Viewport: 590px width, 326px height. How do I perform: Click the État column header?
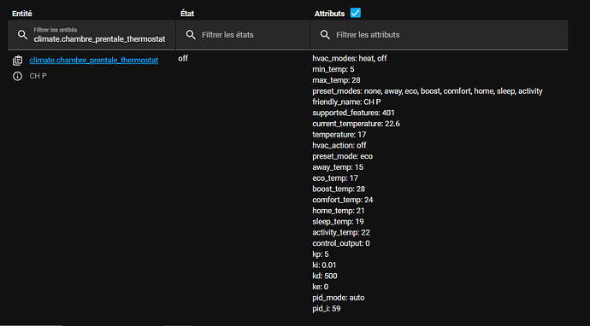[x=187, y=14]
